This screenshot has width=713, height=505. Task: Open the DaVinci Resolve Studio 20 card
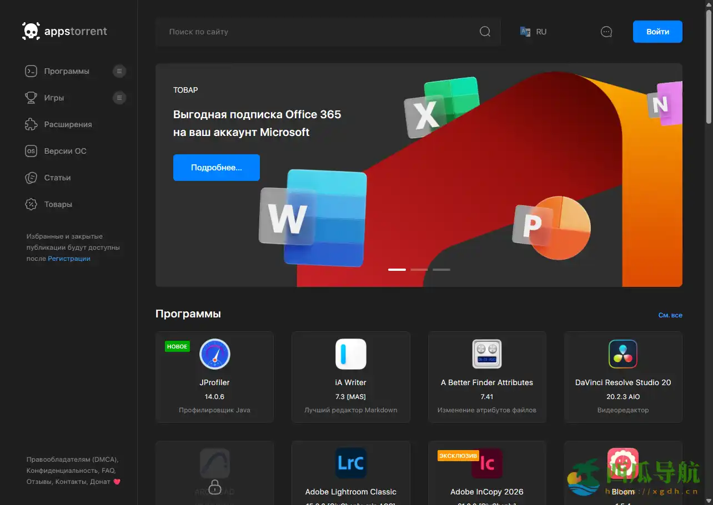[x=623, y=377]
